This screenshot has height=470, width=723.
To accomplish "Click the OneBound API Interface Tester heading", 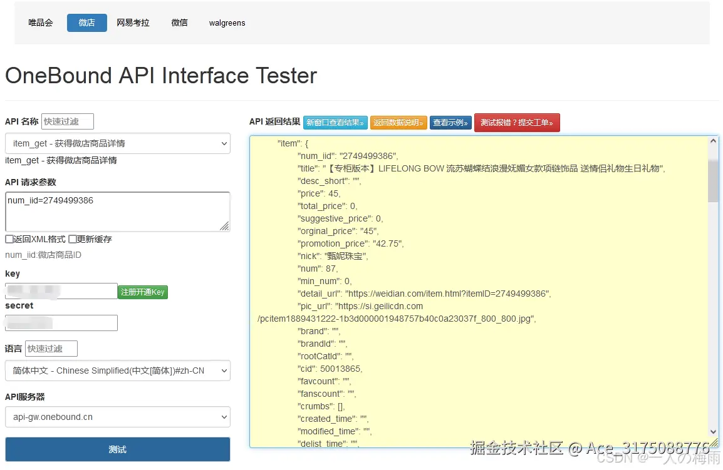I will [x=161, y=76].
